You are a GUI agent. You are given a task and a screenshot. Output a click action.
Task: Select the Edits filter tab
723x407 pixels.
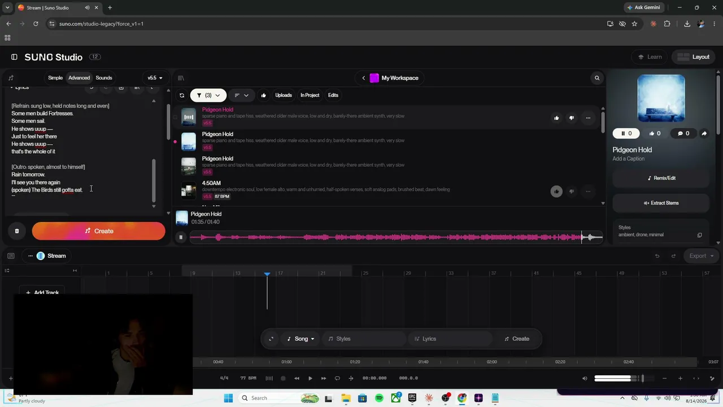(x=333, y=96)
